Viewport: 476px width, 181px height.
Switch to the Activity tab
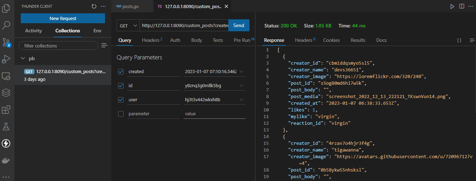point(33,31)
